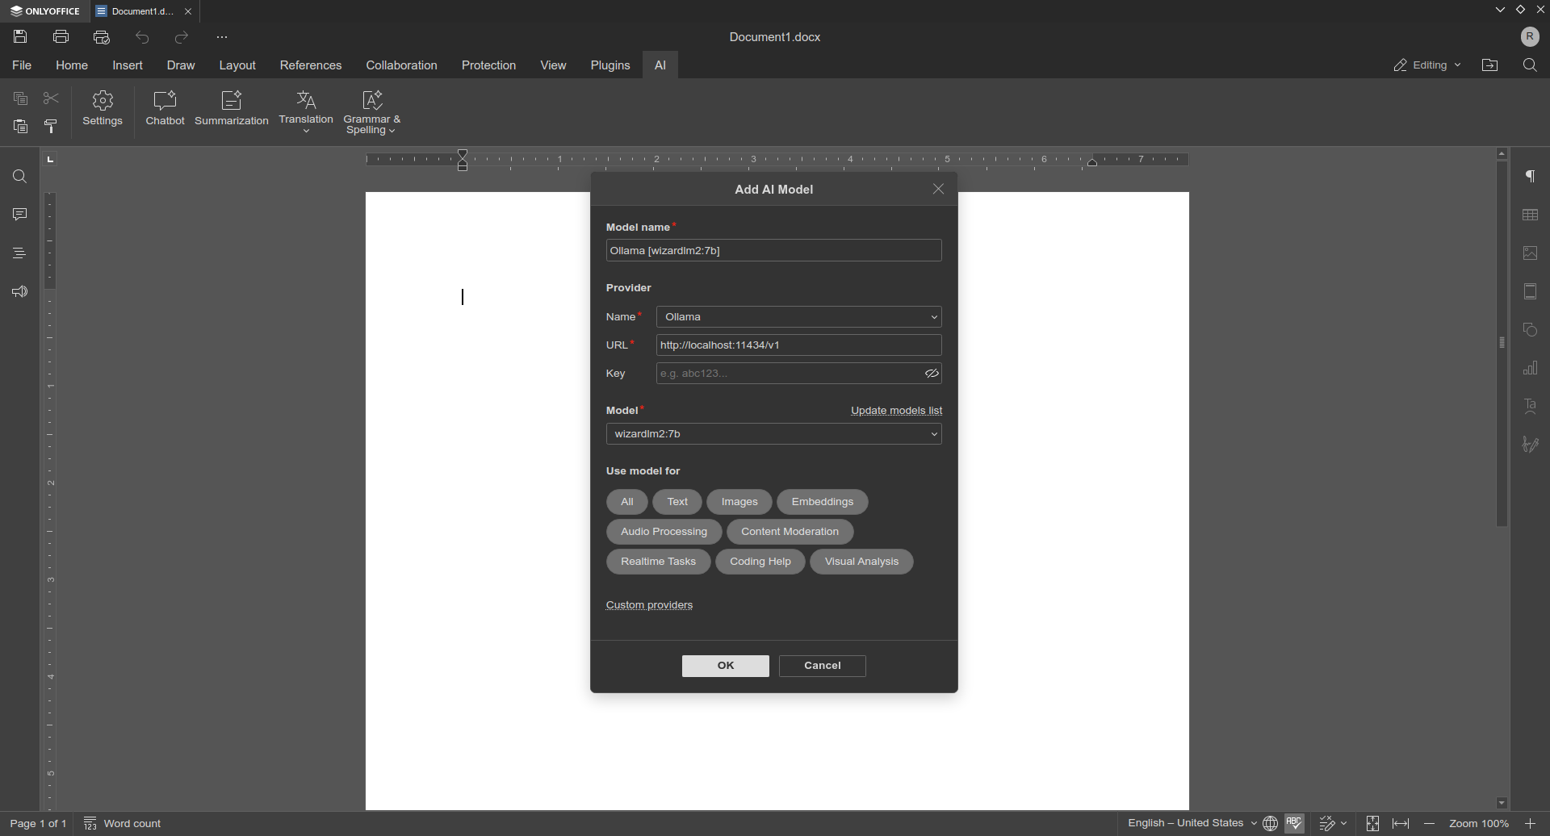
Task: Click the Update models list link
Action: (896, 411)
